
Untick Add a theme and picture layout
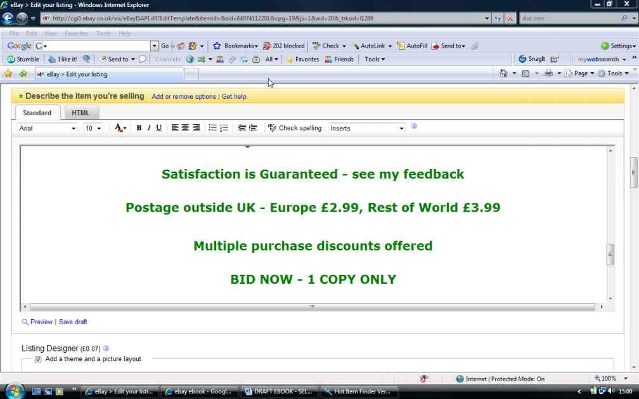39,359
